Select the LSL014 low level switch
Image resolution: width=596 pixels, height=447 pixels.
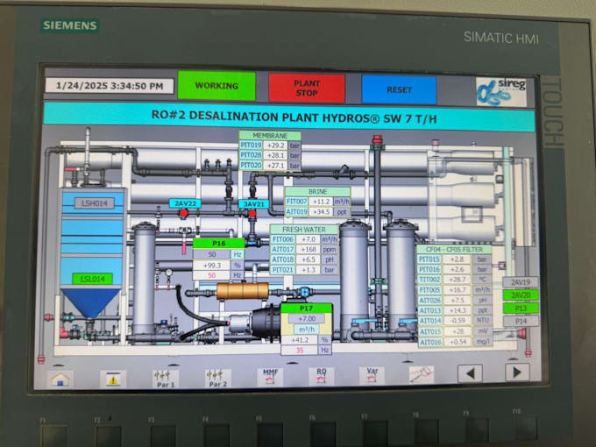pos(92,279)
